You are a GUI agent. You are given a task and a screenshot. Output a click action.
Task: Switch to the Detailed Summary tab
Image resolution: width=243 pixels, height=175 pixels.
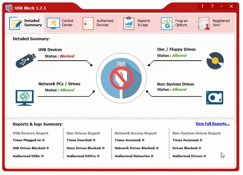click(x=25, y=23)
